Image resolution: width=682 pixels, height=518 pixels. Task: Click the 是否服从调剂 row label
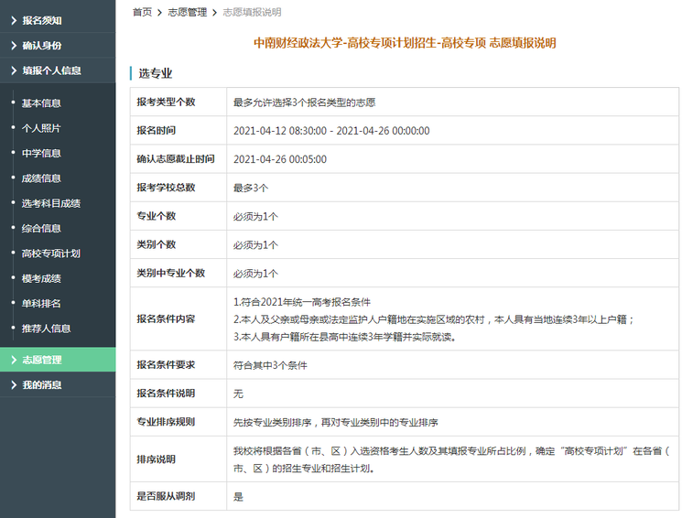166,496
